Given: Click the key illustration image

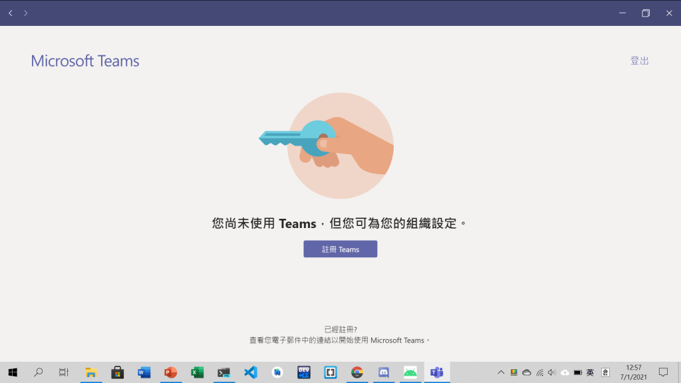Looking at the screenshot, I should (x=327, y=145).
